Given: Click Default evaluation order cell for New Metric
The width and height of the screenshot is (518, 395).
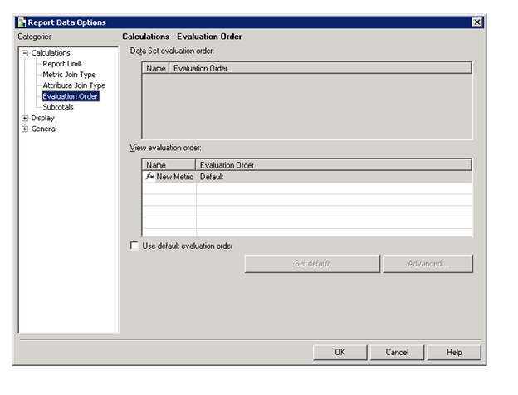Looking at the screenshot, I should (x=213, y=177).
